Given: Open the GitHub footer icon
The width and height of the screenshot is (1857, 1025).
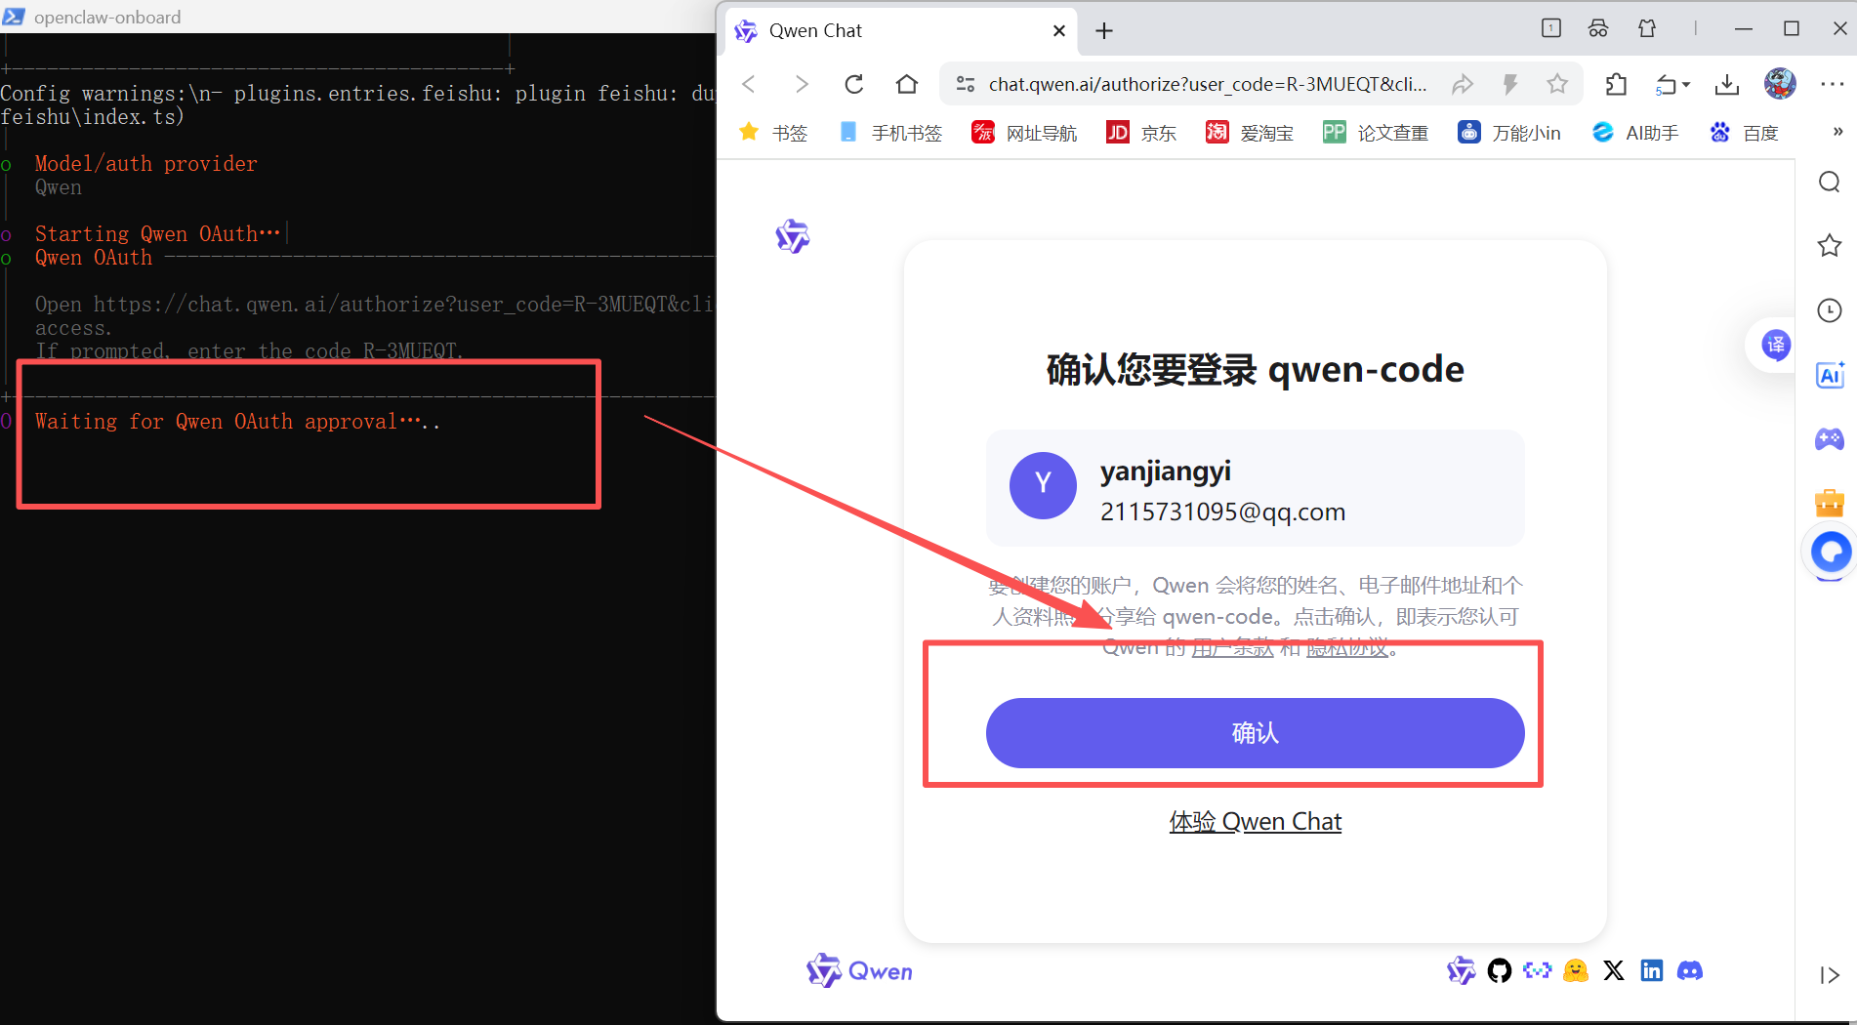Looking at the screenshot, I should click(x=1500, y=970).
